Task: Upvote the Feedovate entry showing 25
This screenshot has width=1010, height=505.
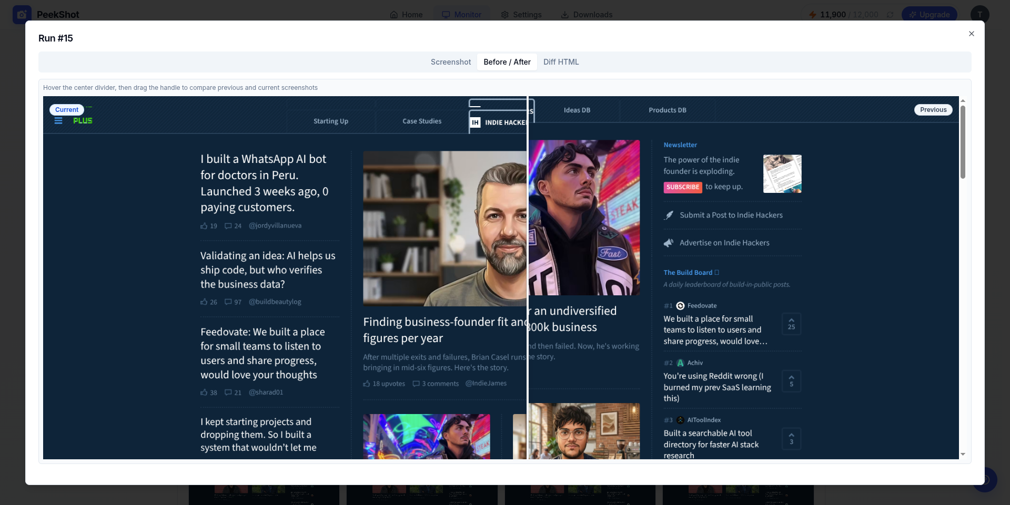Action: click(791, 324)
